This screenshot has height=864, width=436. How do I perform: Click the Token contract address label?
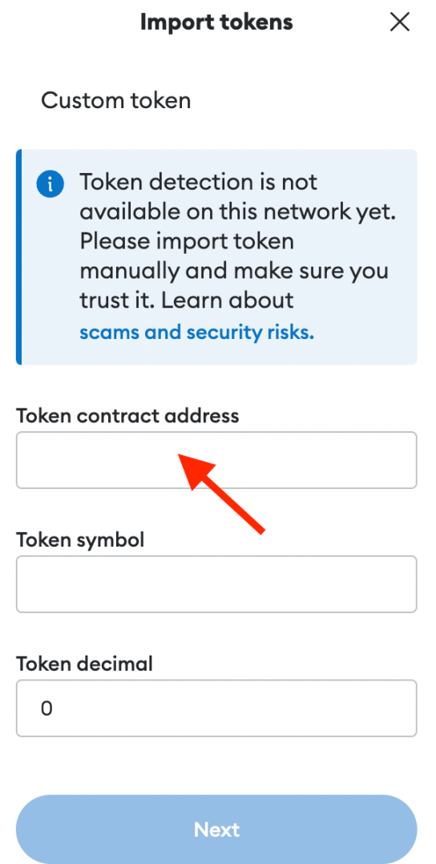[x=128, y=415]
